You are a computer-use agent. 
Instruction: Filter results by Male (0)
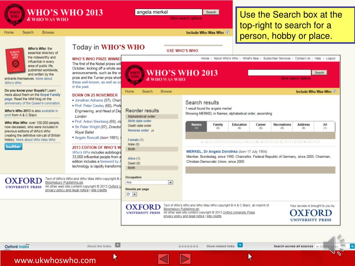point(133,144)
